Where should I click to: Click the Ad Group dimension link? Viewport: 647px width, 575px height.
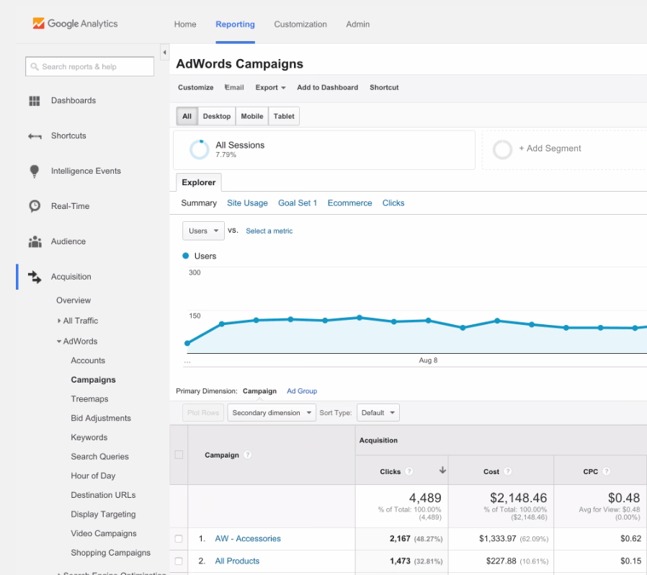click(302, 391)
